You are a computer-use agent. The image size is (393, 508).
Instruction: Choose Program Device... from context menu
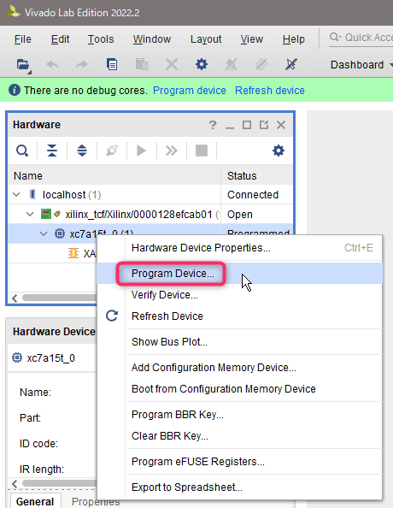pyautogui.click(x=239, y=274)
